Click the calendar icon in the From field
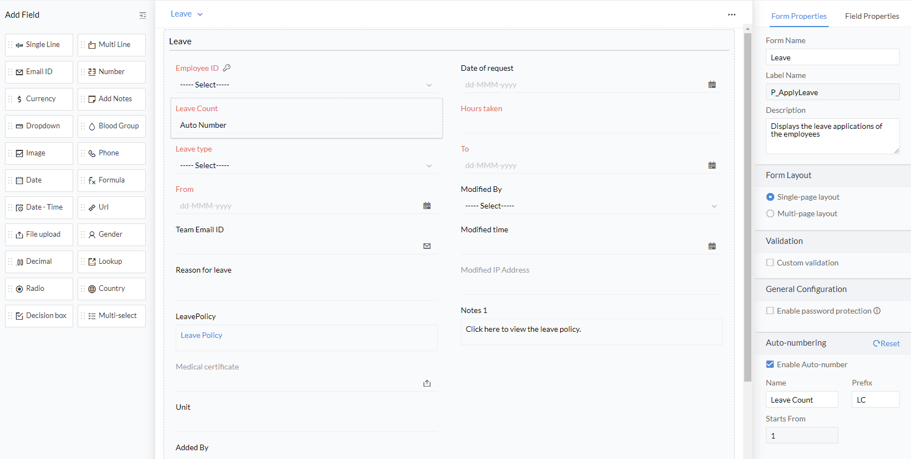Viewport: 911px width, 459px height. 427,206
